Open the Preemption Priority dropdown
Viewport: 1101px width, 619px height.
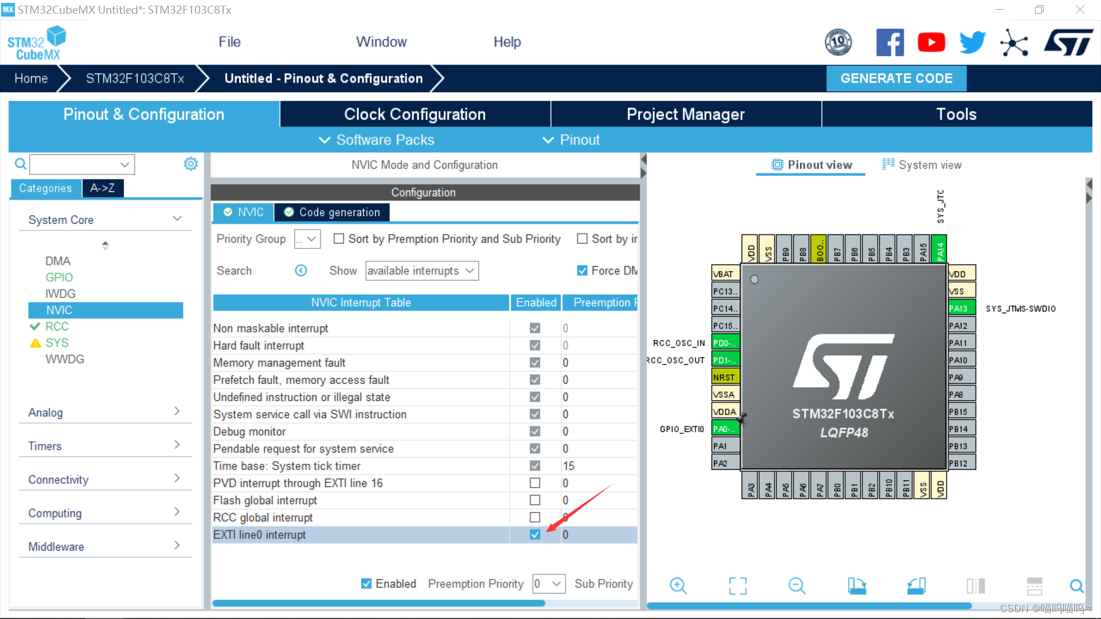pyautogui.click(x=549, y=584)
